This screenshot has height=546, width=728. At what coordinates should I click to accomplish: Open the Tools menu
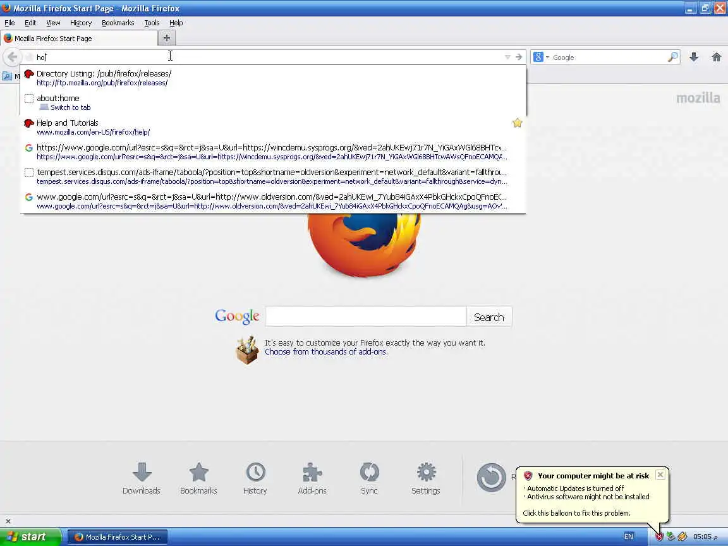tap(152, 23)
